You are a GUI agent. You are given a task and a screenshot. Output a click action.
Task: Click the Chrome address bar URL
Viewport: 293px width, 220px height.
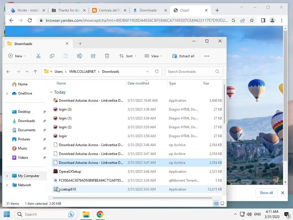click(136, 20)
